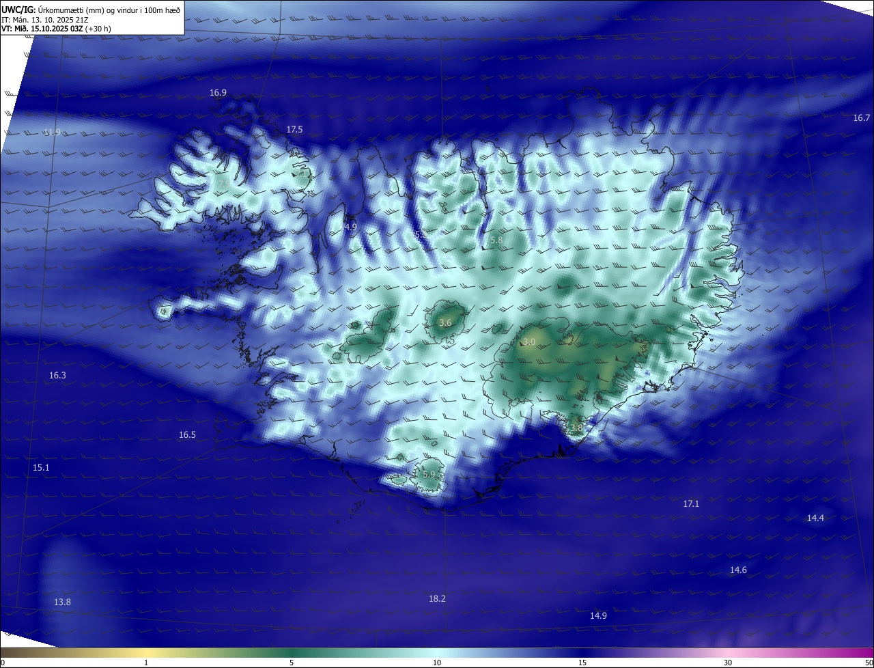
Task: Click the color scale tick label '15'
Action: click(582, 663)
